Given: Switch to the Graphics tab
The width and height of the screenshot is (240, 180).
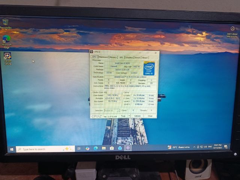Looking at the screenshot, I should (x=129, y=57).
